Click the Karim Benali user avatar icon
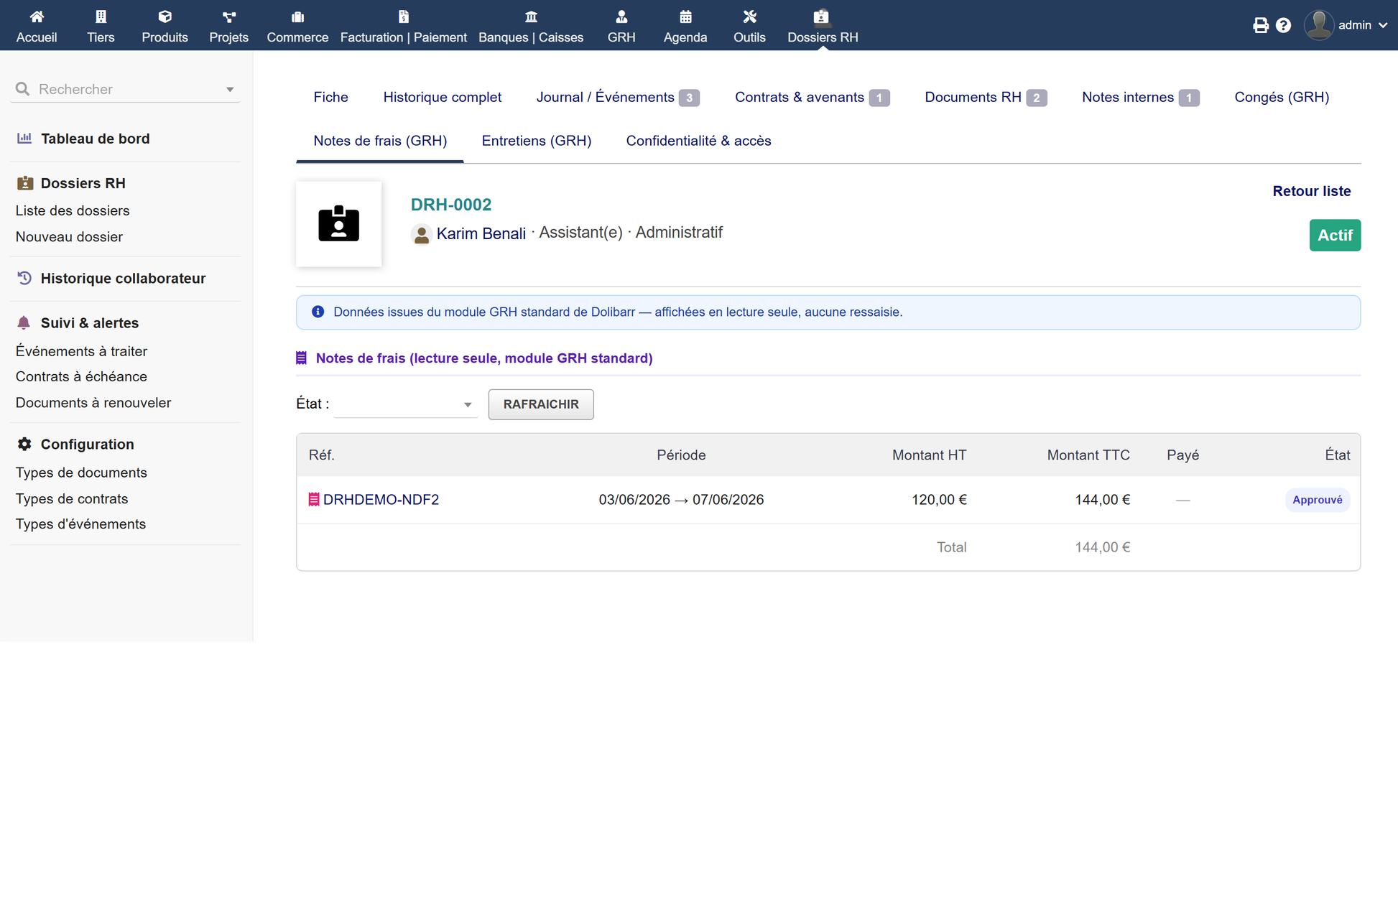The image size is (1398, 912). 421,234
